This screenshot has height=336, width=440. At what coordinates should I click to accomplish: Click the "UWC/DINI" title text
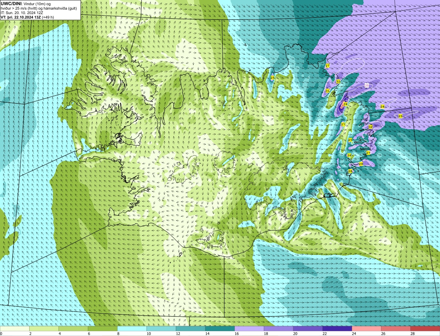click(11, 3)
